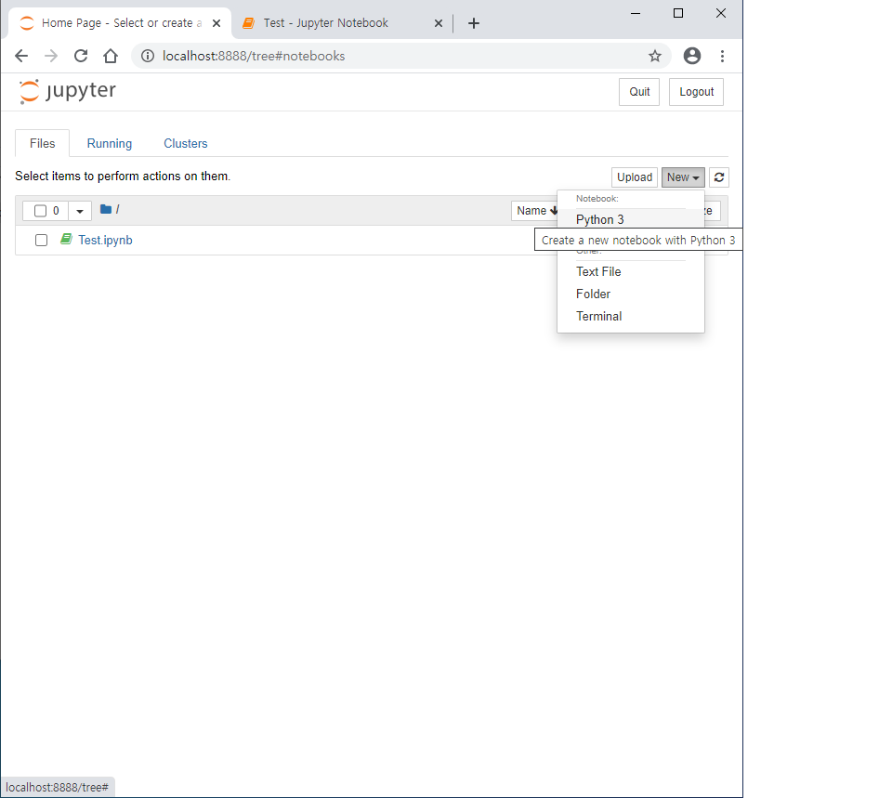Select the Home Page browser tab

pos(120,23)
